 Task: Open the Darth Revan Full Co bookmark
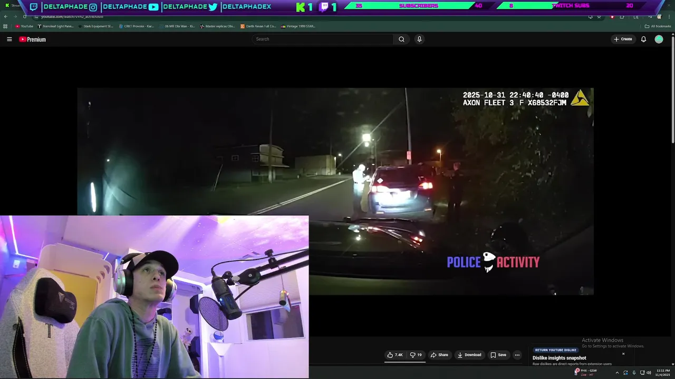[x=258, y=26]
